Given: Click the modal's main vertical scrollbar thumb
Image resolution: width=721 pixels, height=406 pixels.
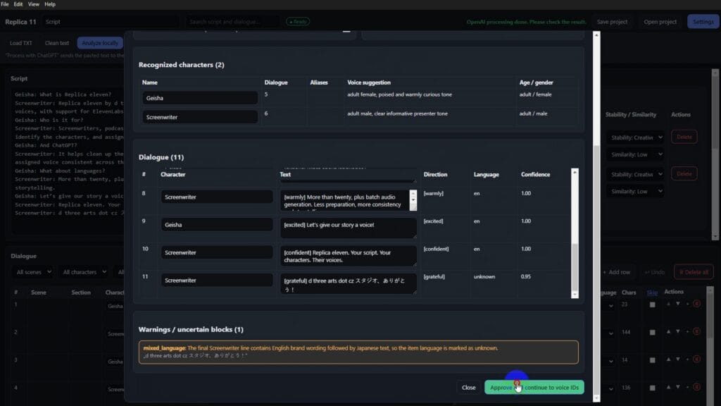Looking at the screenshot, I should 596,269.
